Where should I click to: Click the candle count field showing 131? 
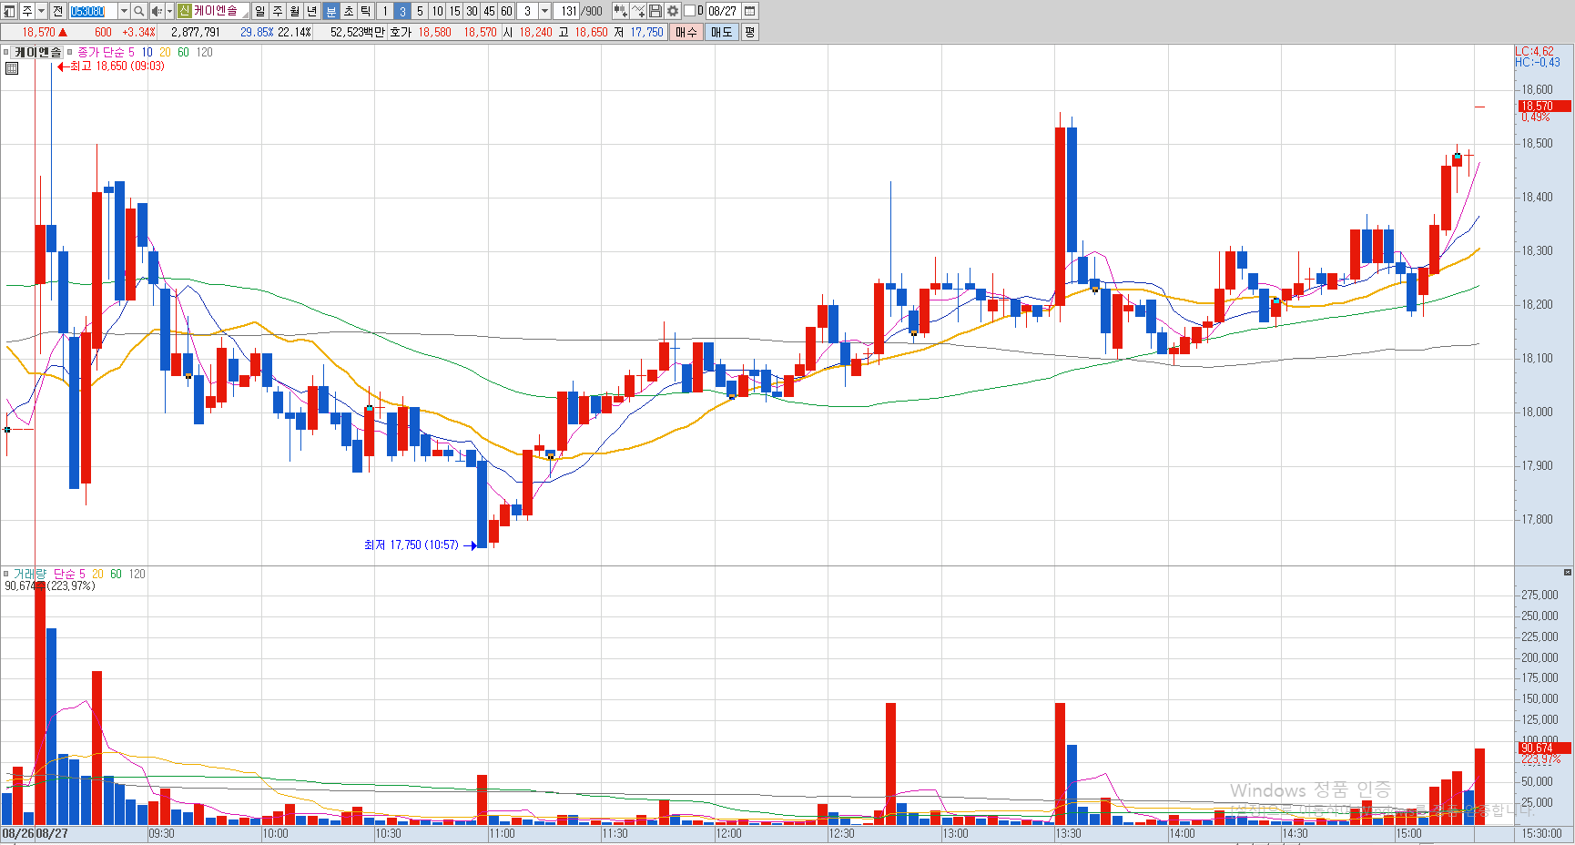pos(568,11)
